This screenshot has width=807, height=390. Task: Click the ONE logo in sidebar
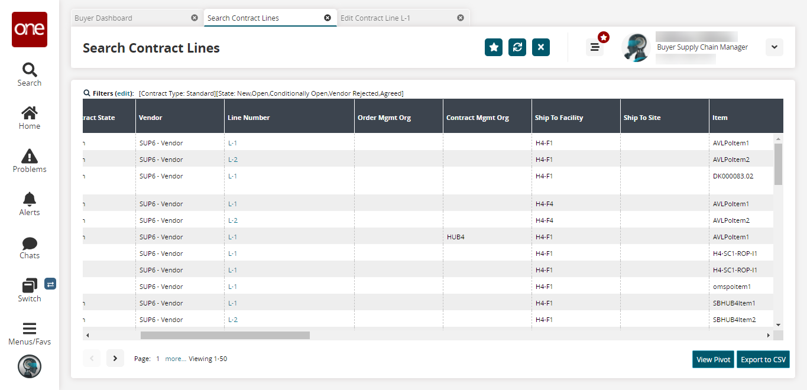30,30
